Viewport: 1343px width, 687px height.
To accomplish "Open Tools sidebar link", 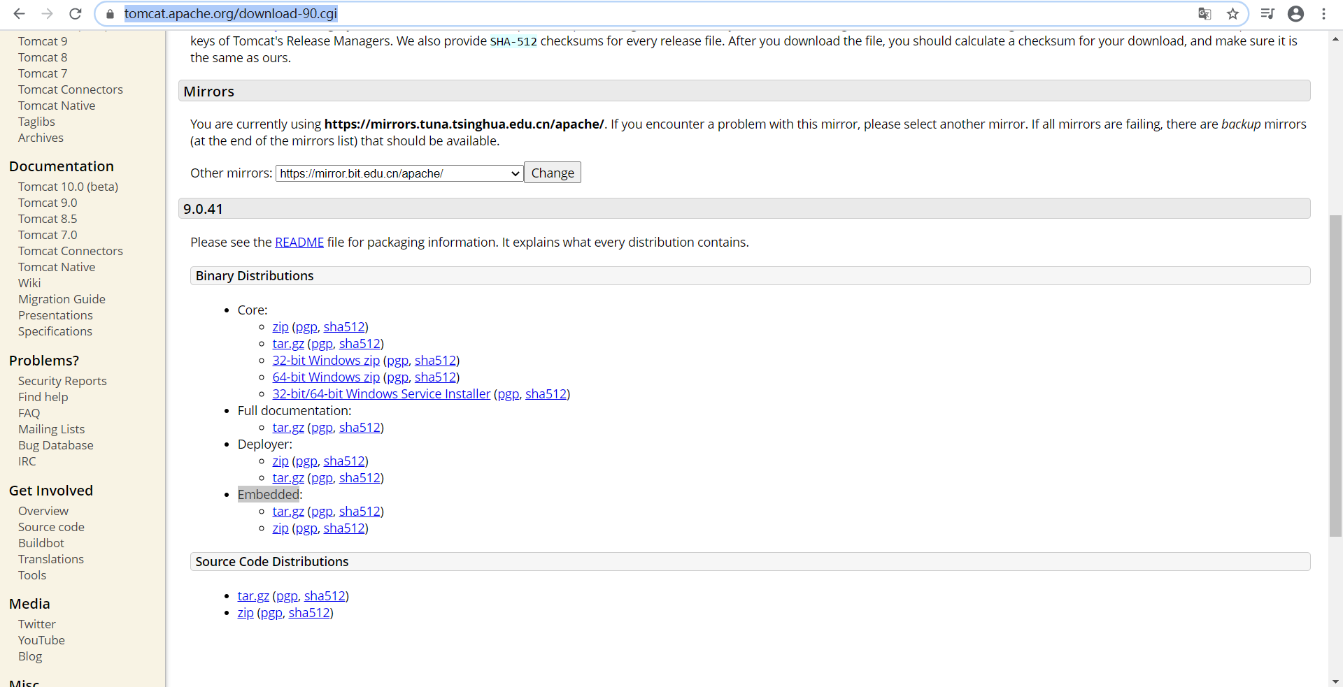I will coord(32,575).
